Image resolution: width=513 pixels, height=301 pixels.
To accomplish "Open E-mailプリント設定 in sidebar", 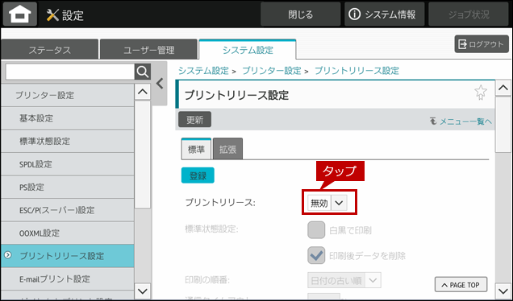I will click(68, 279).
